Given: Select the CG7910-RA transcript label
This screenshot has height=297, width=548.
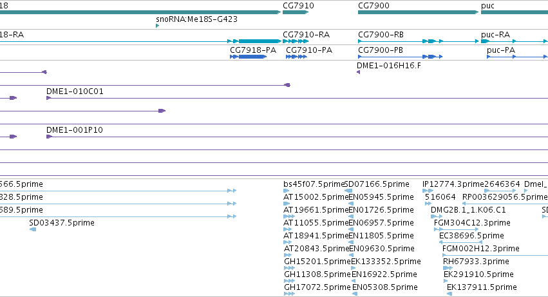Looking at the screenshot, I should pyautogui.click(x=306, y=35).
